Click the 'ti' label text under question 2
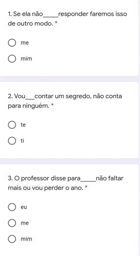This screenshot has width=140, height=256. [22, 141]
